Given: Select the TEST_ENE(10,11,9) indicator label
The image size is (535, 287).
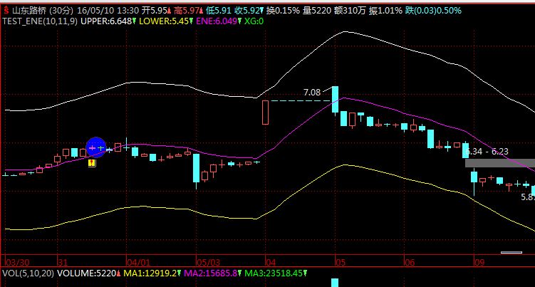Looking at the screenshot, I should (42, 21).
